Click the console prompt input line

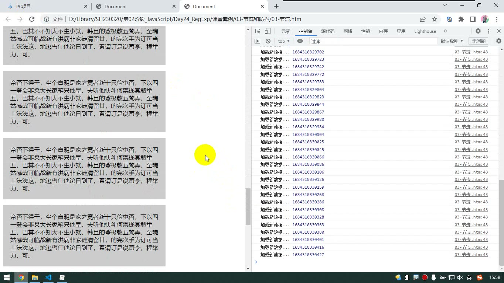[x=377, y=262]
